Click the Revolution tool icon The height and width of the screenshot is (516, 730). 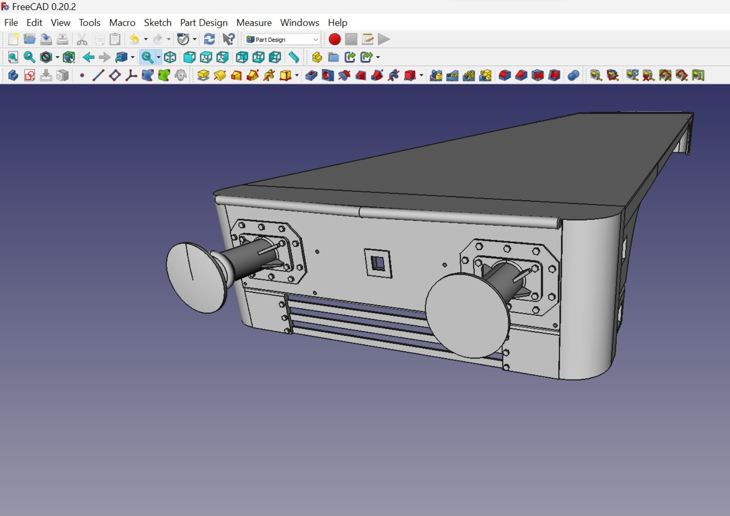coord(219,75)
